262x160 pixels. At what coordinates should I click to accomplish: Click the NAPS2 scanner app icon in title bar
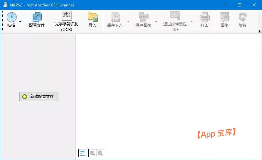(x=5, y=5)
